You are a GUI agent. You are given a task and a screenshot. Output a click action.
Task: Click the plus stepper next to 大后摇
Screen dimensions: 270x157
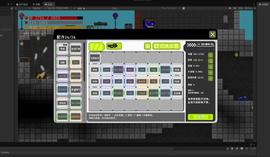tap(210, 73)
